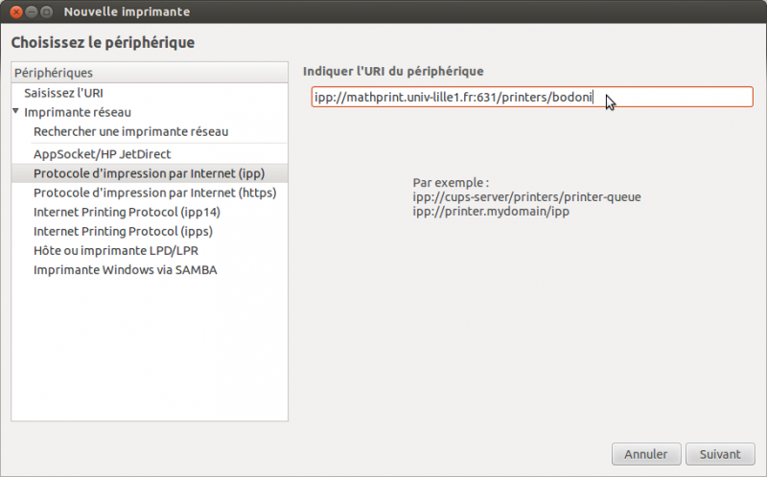Click the red window close icon
Viewport: 767px width, 477px height.
point(16,11)
